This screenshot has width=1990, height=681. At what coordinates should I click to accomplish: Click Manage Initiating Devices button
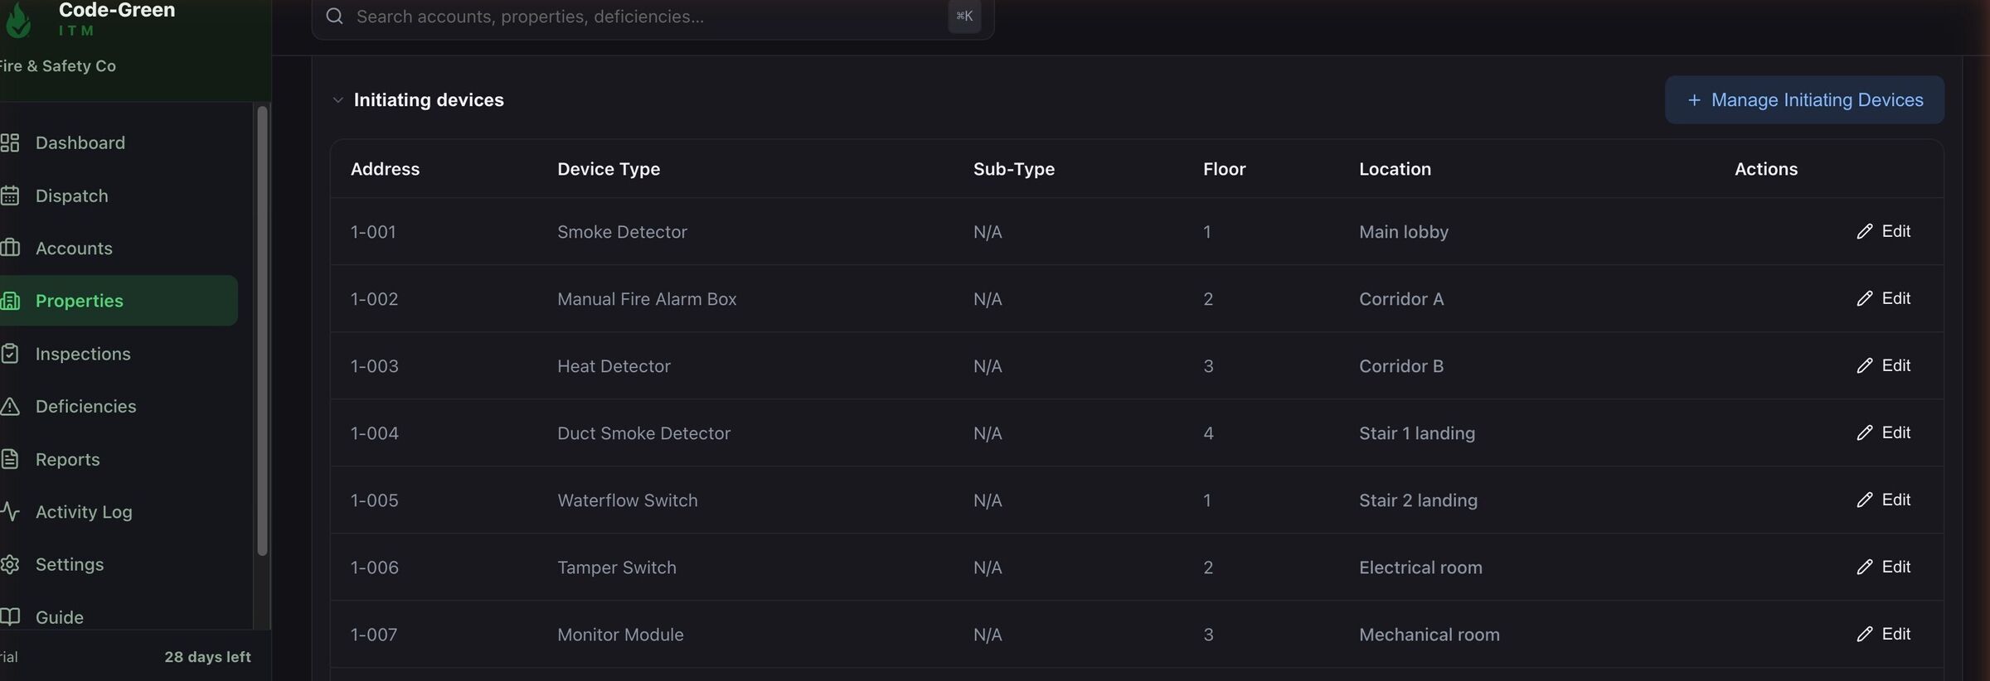[x=1804, y=100]
